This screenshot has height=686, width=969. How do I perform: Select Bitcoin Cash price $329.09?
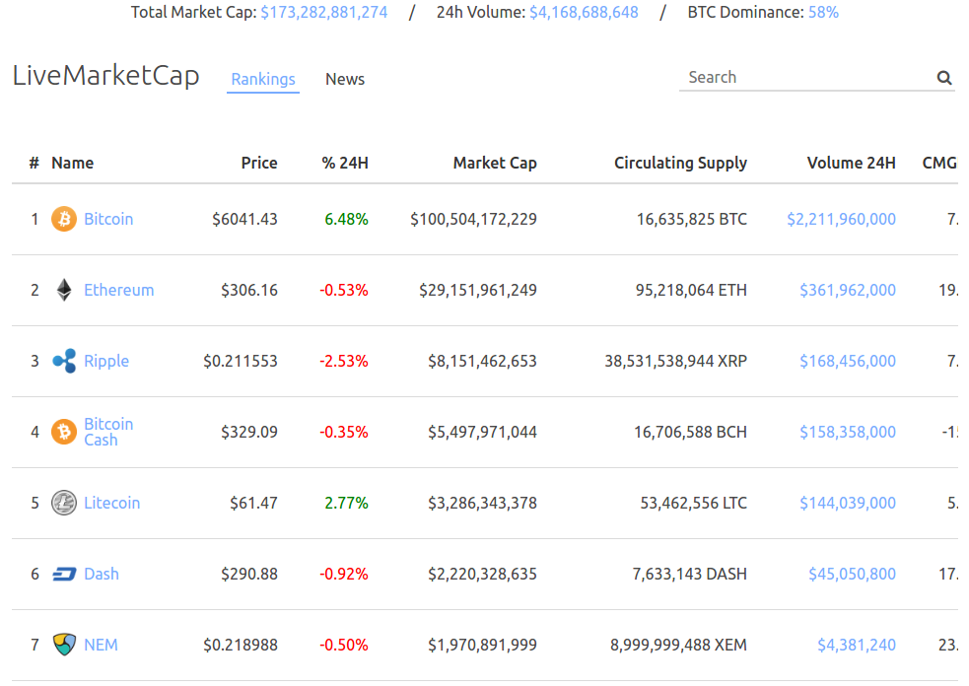249,432
